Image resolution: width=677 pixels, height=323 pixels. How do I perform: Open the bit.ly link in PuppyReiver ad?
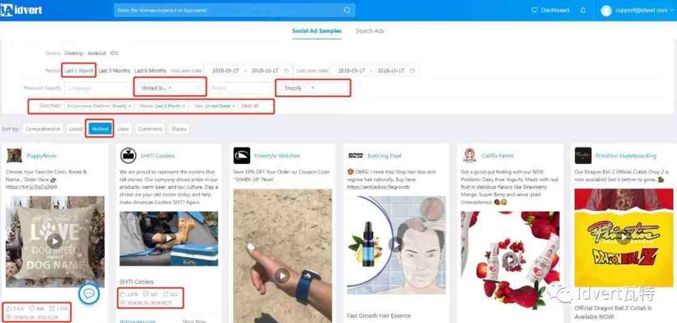[31, 187]
